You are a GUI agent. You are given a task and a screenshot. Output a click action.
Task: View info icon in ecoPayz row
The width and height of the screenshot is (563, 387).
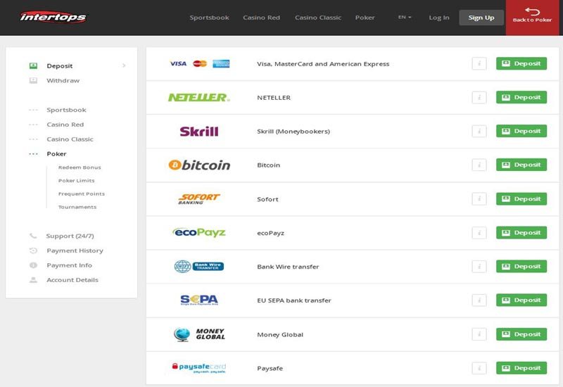pos(479,233)
